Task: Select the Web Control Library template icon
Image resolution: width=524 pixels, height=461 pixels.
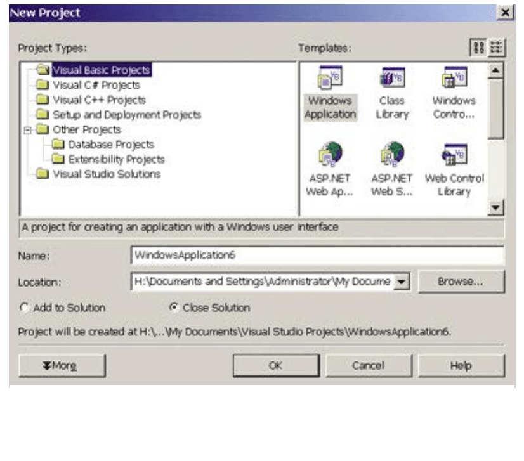Action: tap(454, 154)
